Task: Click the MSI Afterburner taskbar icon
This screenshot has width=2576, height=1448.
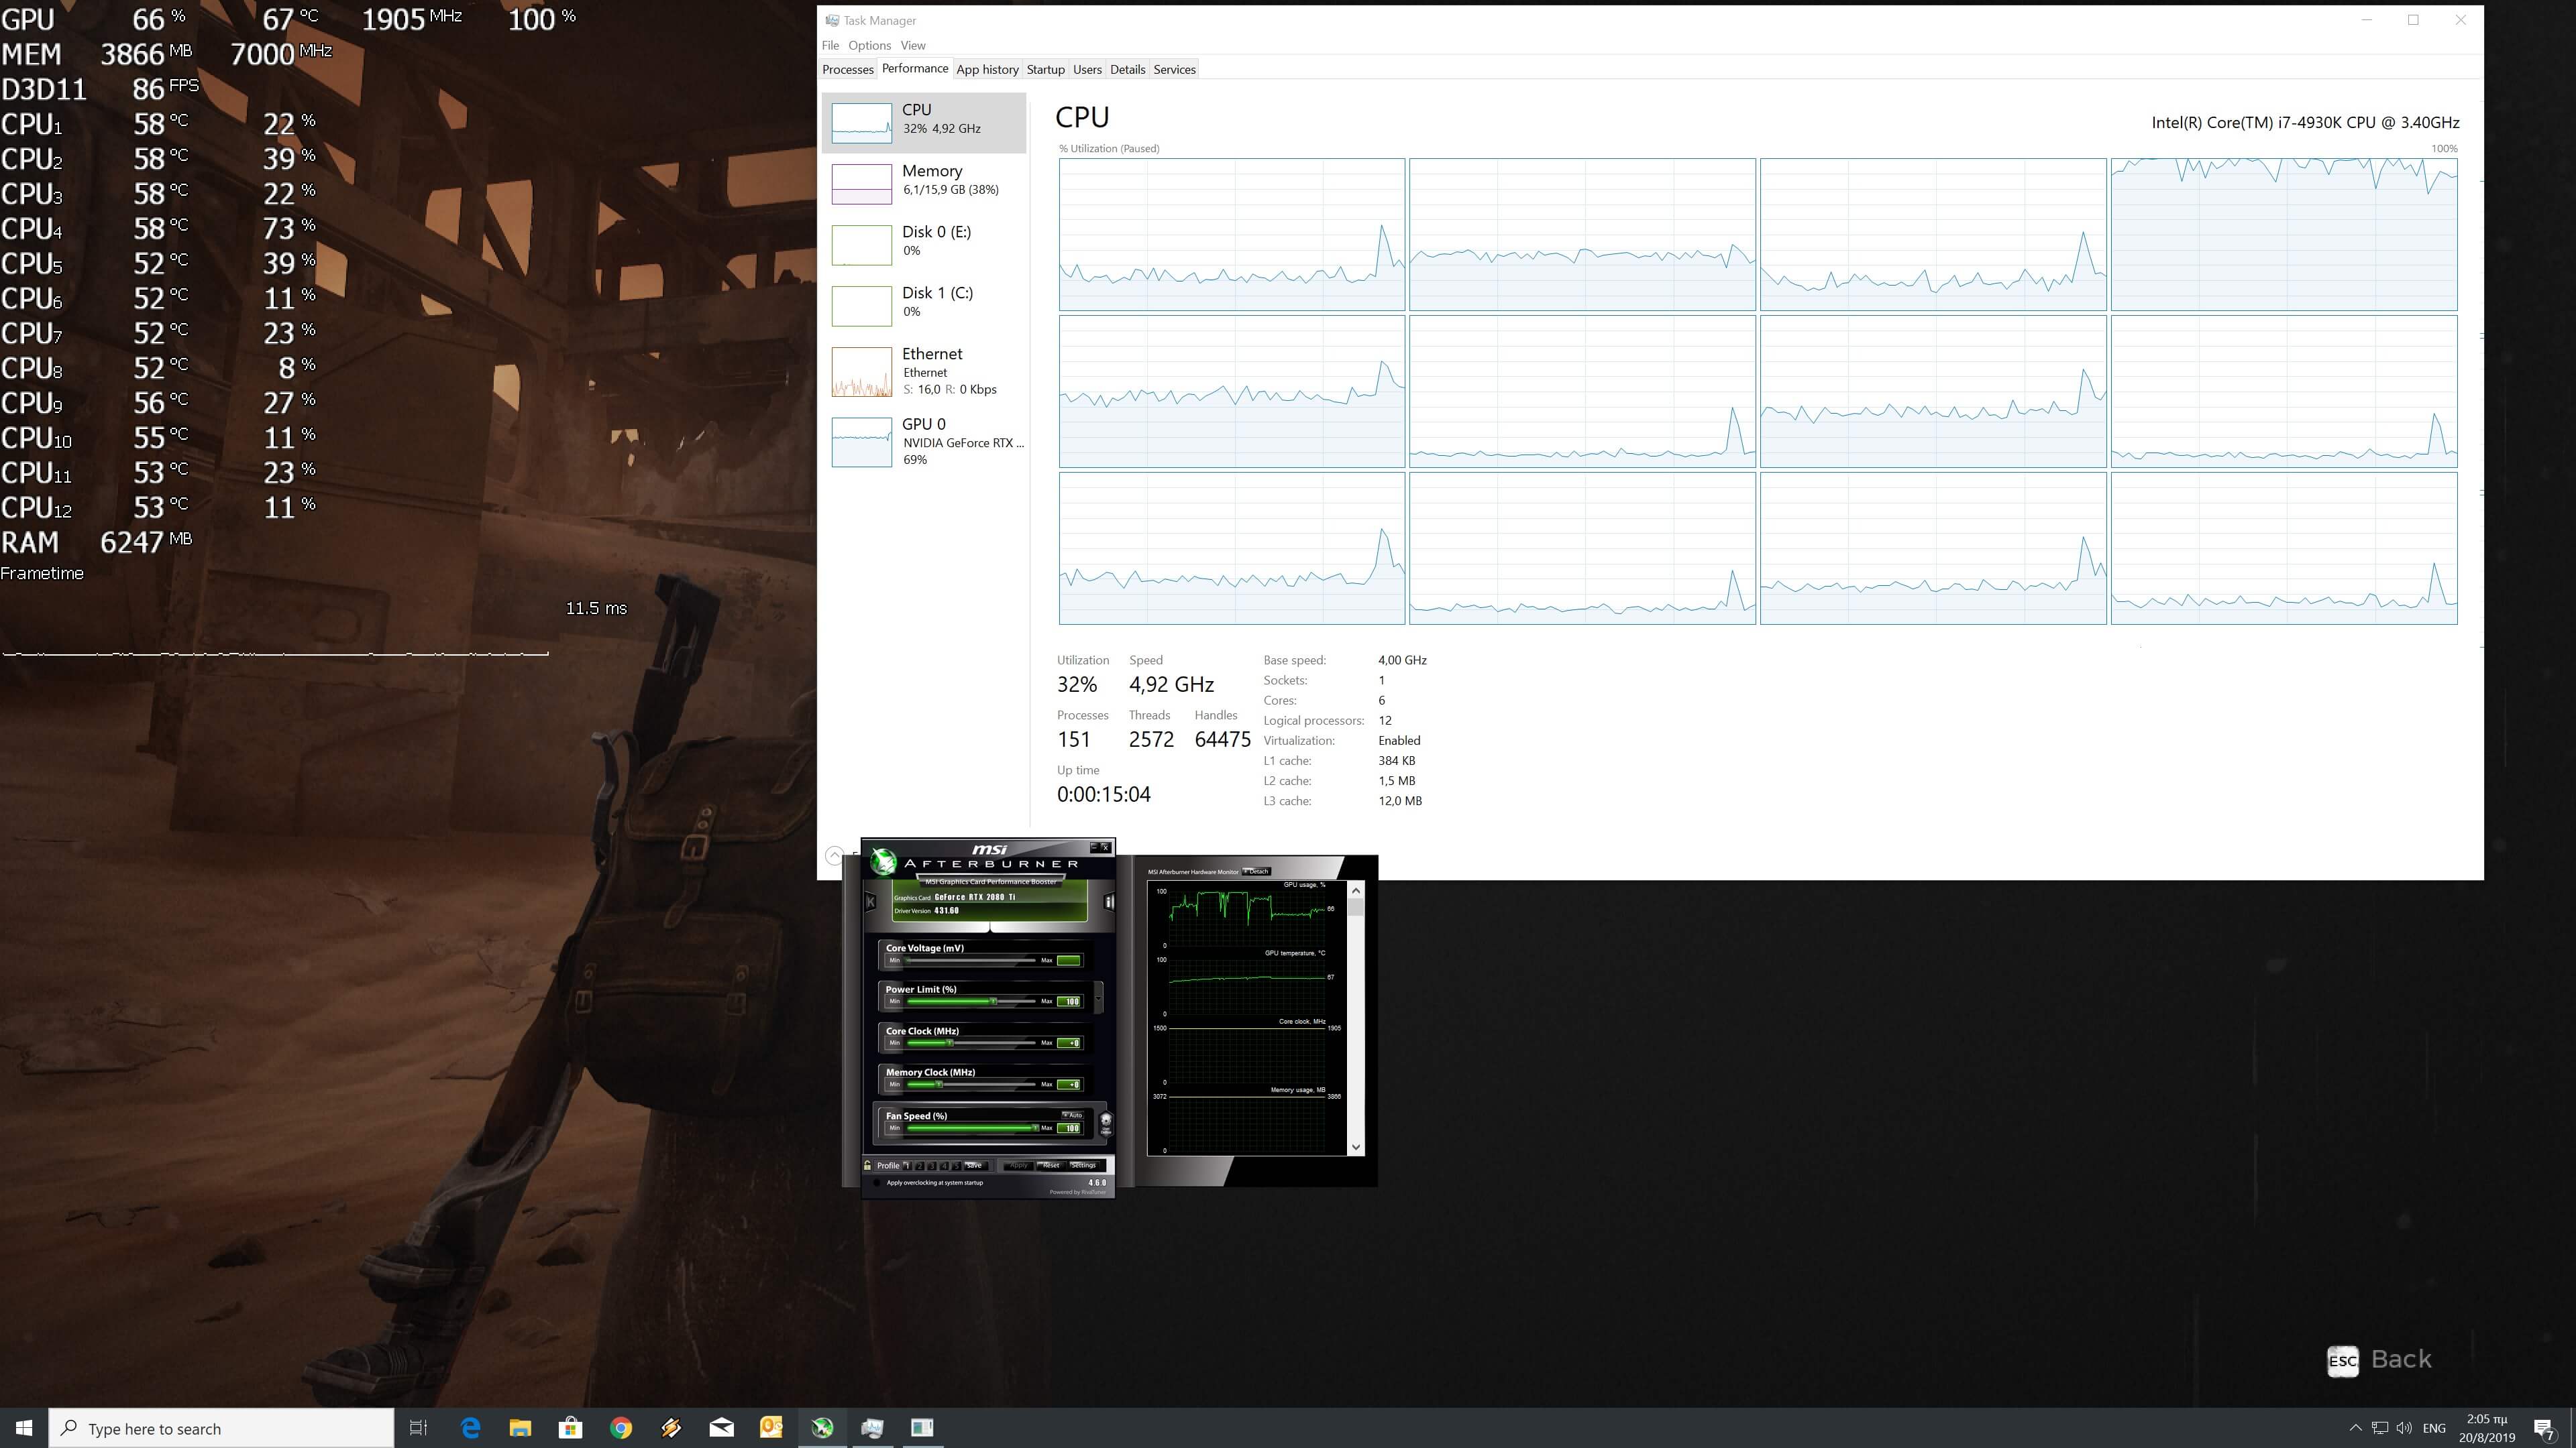Action: click(821, 1428)
